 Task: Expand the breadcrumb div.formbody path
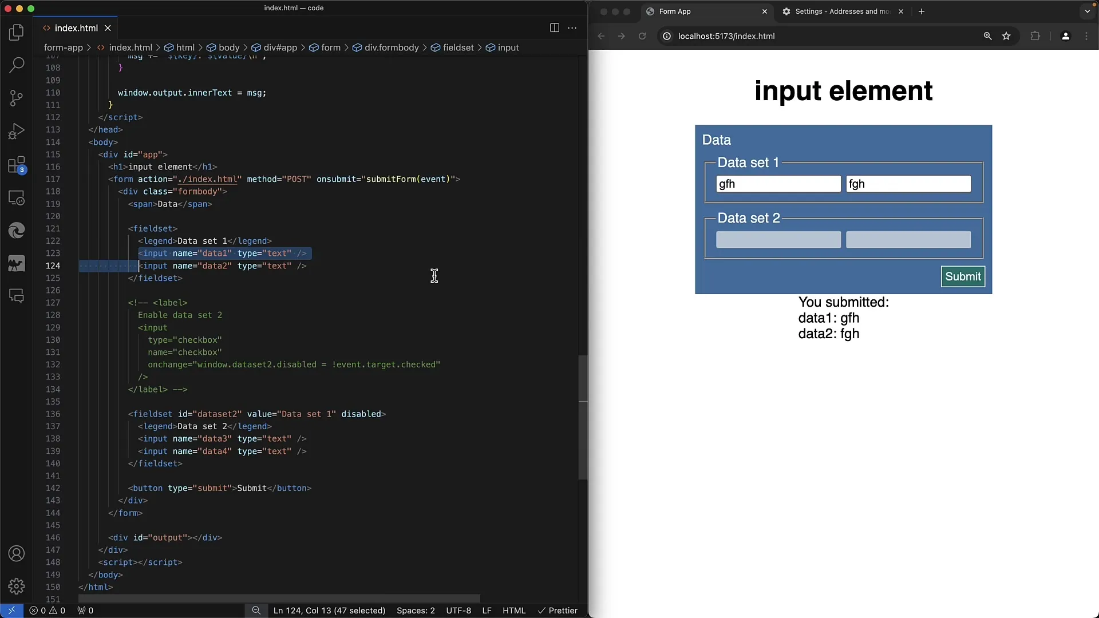pos(392,47)
